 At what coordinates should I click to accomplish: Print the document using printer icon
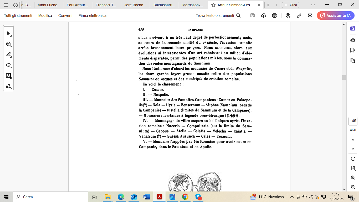click(275, 16)
